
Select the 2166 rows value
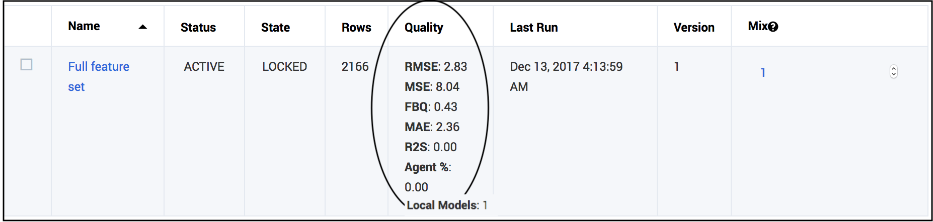pyautogui.click(x=355, y=67)
